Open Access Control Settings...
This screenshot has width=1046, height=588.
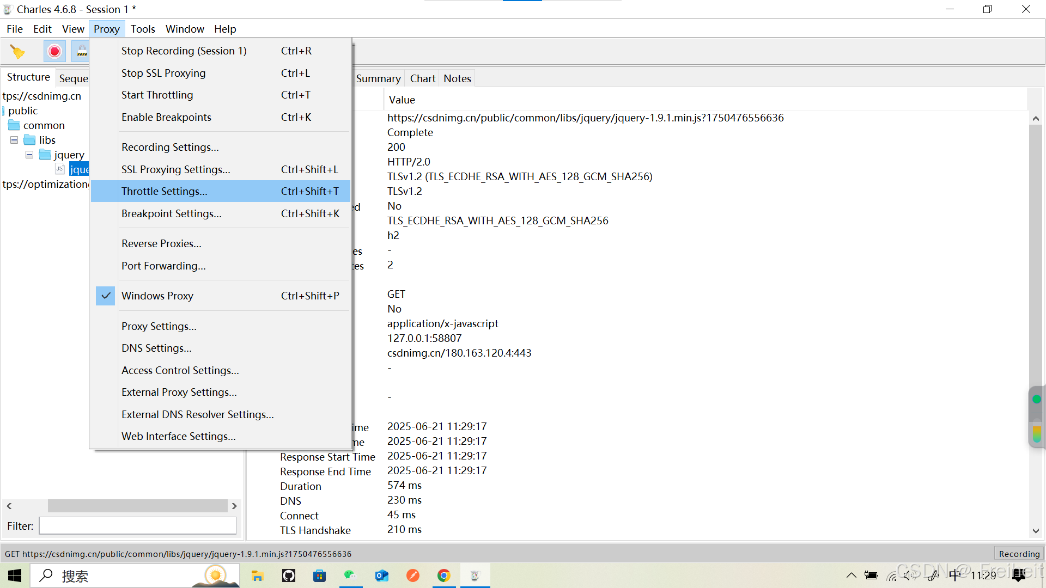(x=220, y=370)
